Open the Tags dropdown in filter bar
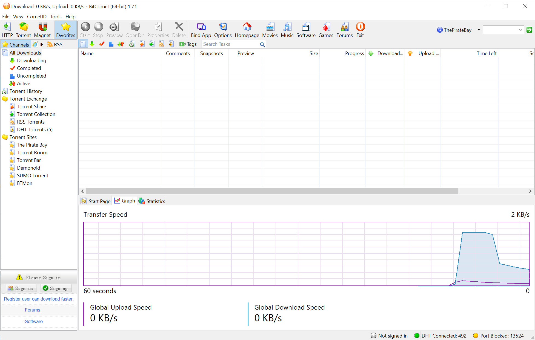The image size is (535, 340). click(x=188, y=44)
